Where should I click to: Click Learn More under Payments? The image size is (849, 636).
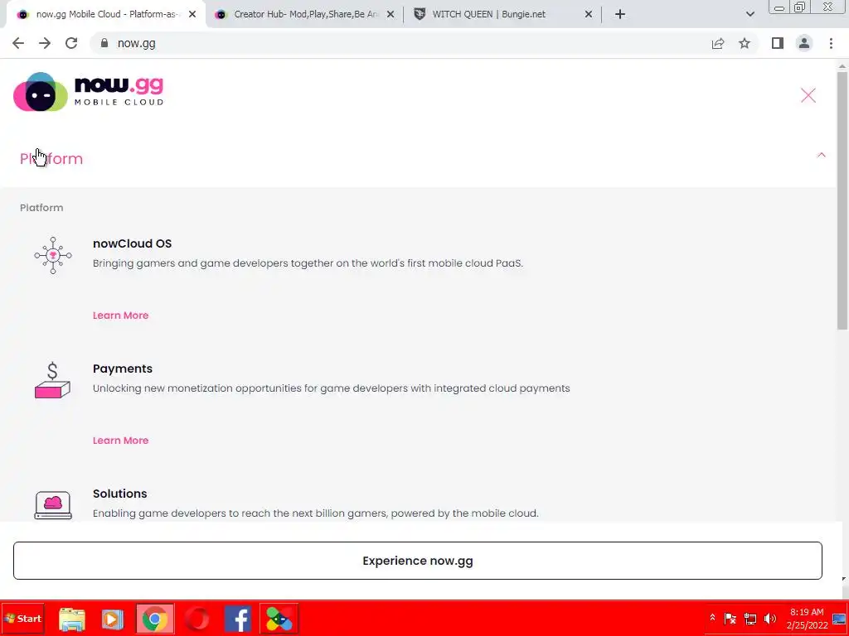pos(120,441)
